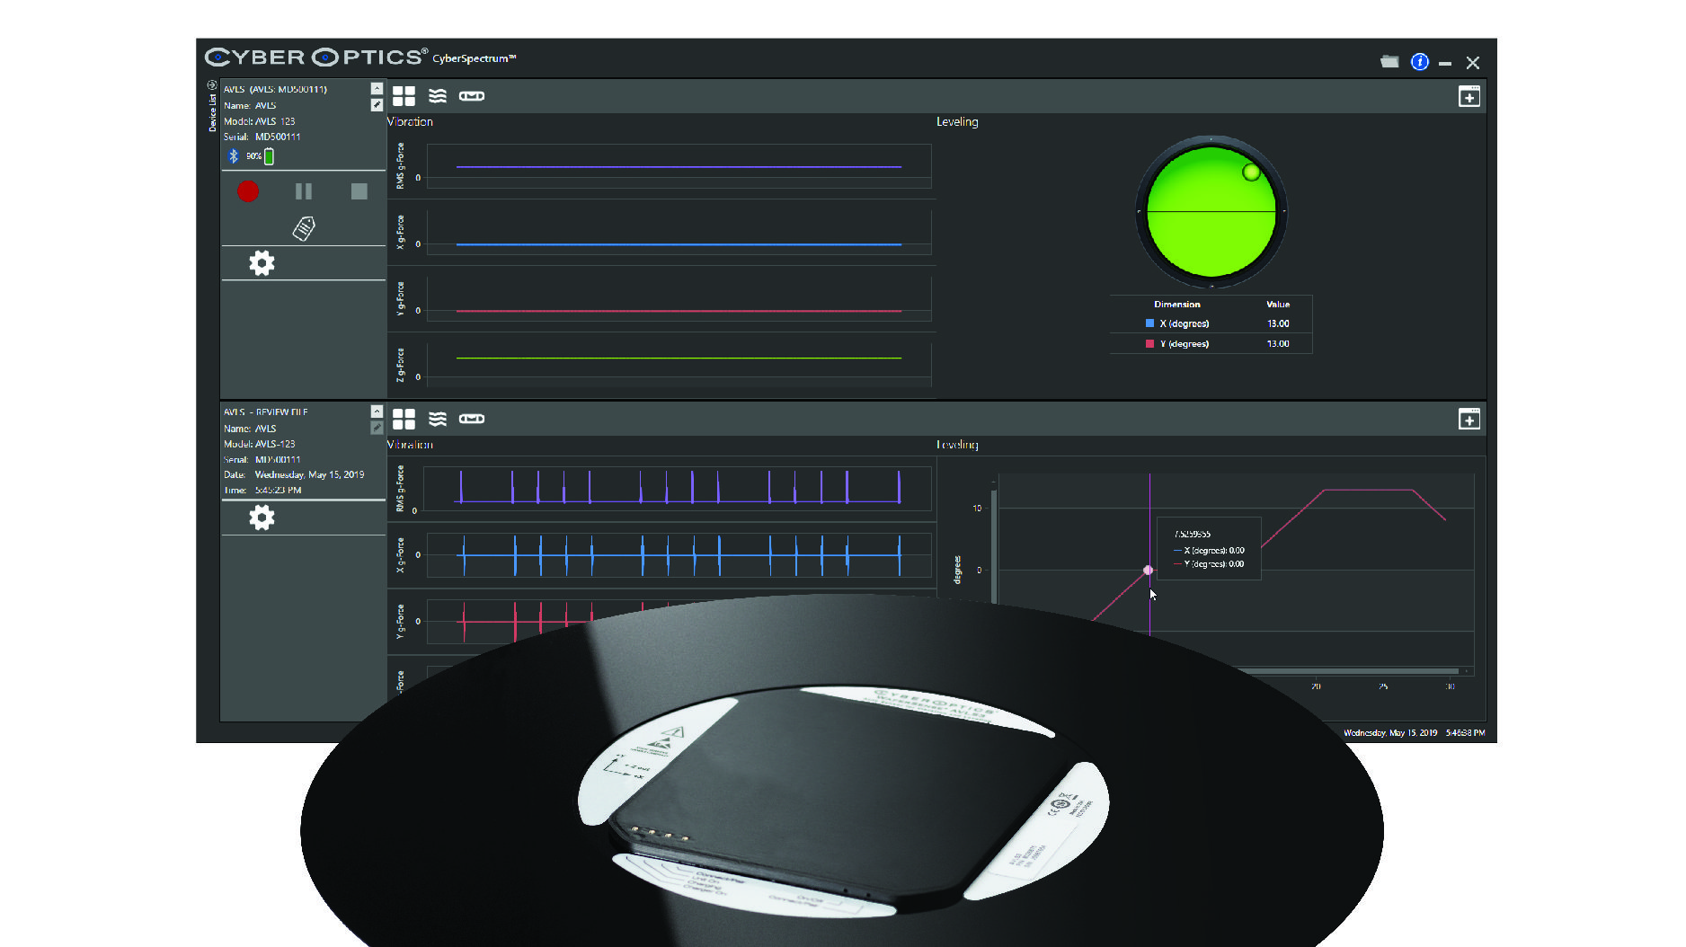Screen dimensions: 1686x947
Task: Open the folder icon in title bar
Action: pos(1389,62)
